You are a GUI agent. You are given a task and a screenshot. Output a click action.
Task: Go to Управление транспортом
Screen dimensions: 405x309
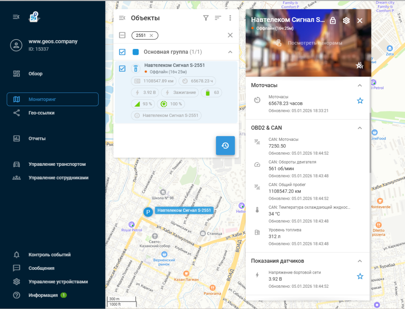[x=57, y=164]
